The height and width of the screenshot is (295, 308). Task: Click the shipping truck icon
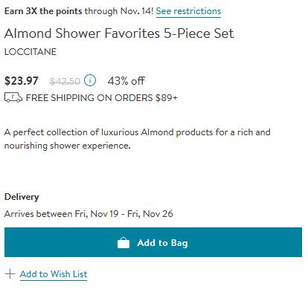pyautogui.click(x=13, y=97)
